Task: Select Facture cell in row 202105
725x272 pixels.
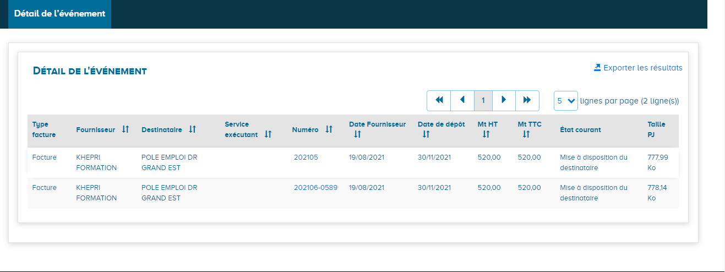Action: point(44,157)
